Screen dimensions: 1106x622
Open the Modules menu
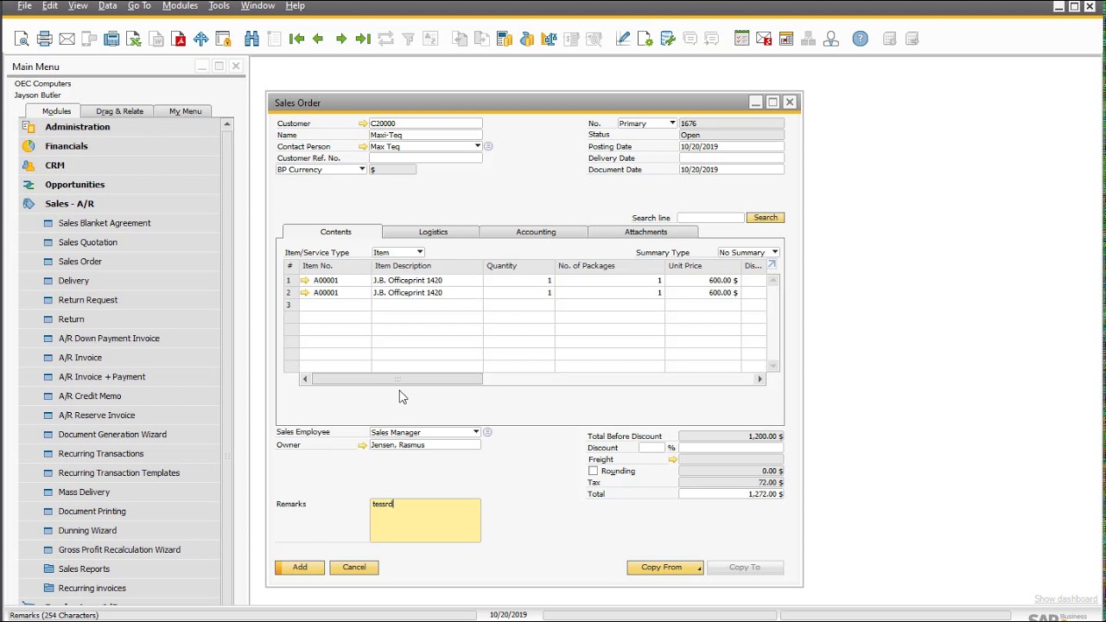coord(180,6)
